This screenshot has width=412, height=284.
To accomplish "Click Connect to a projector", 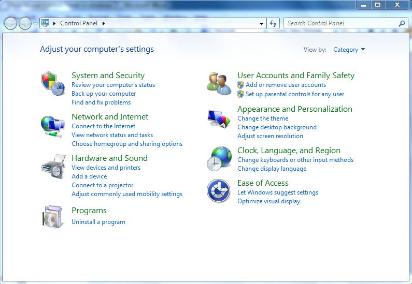I will pyautogui.click(x=102, y=185).
